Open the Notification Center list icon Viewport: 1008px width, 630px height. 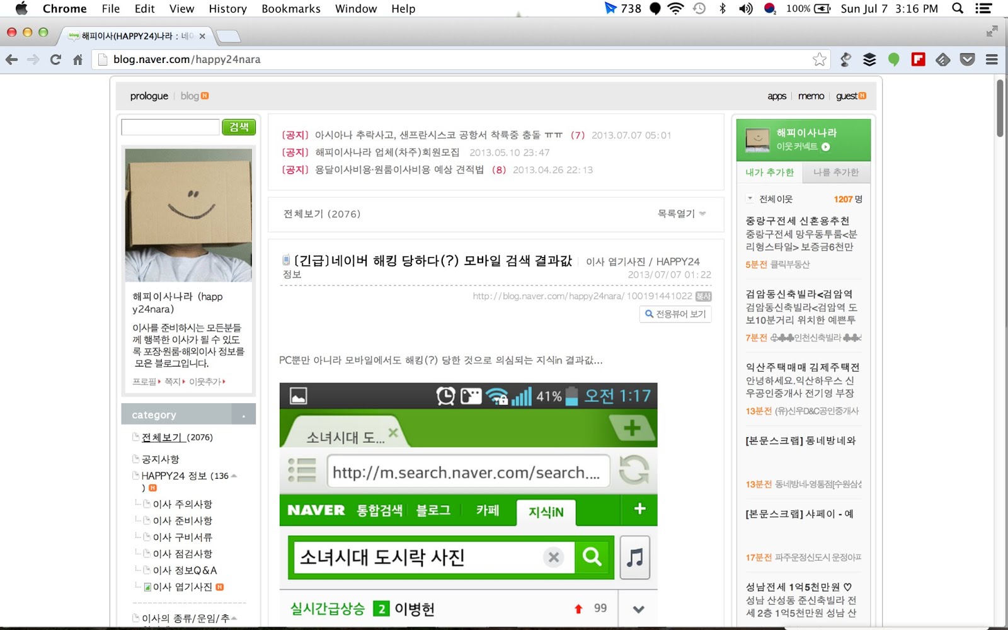coord(983,8)
